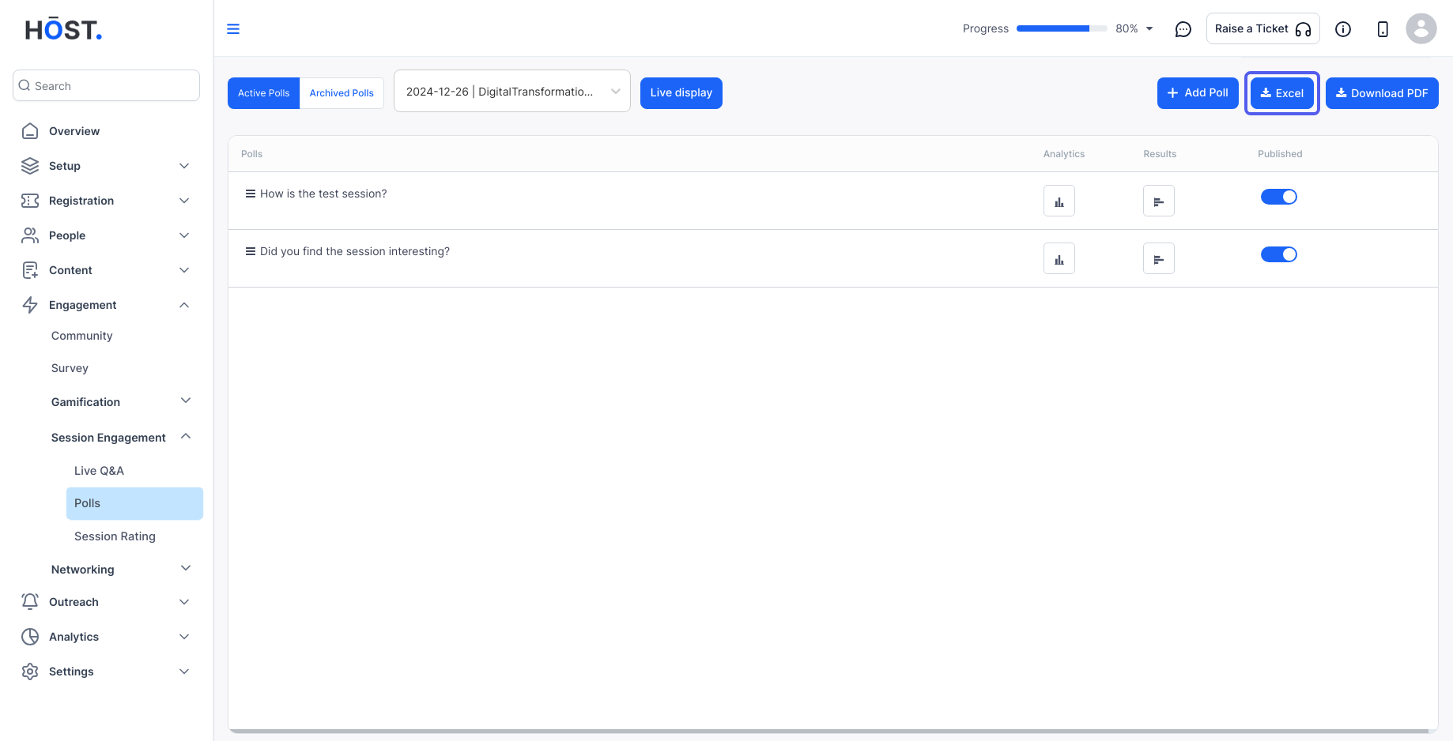Click the Engagement lightning icon

click(x=30, y=305)
